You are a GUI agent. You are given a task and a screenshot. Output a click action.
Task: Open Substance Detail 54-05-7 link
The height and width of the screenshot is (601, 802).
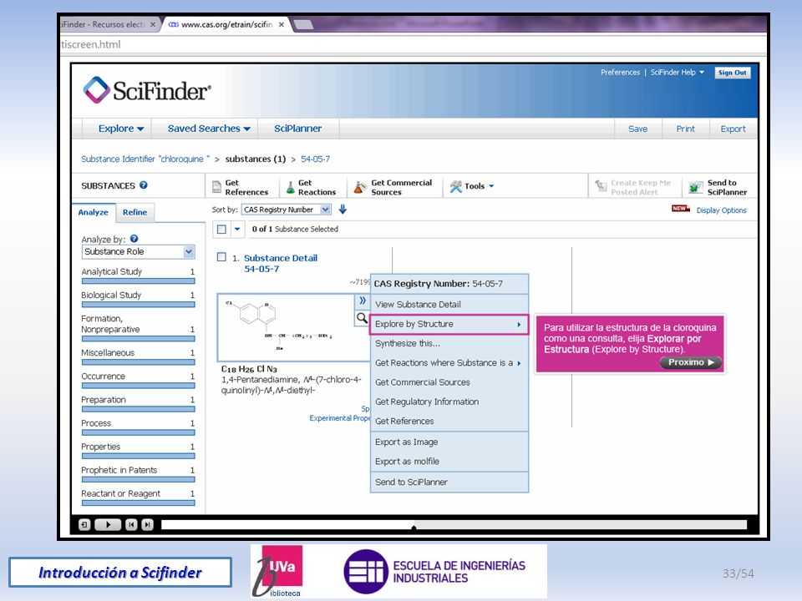[281, 263]
